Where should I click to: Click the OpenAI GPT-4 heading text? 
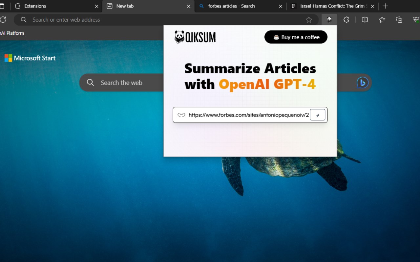[x=267, y=84]
